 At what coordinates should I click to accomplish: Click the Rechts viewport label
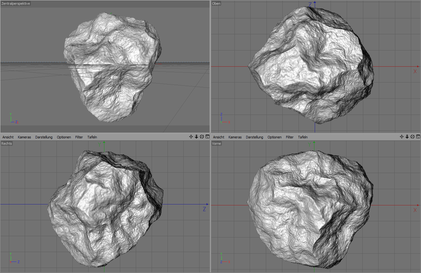tap(6, 143)
